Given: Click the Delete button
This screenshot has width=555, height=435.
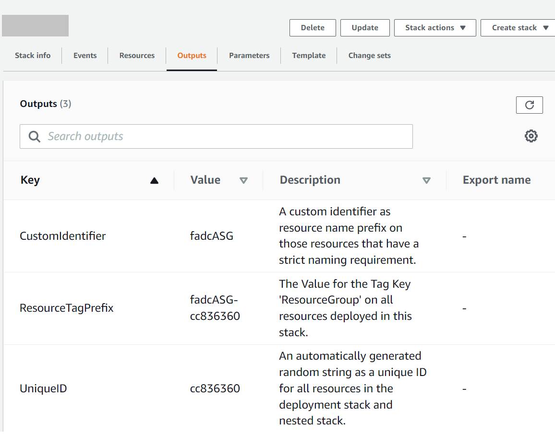Looking at the screenshot, I should pyautogui.click(x=313, y=27).
